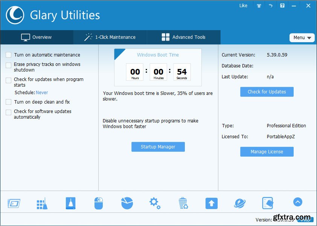Screen dimensions: 317x226
Task: Click the planet Browser Assistant icon
Action: 239,203
